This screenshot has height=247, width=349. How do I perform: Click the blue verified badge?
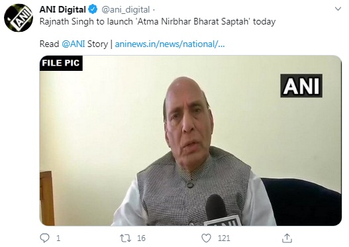click(x=93, y=9)
